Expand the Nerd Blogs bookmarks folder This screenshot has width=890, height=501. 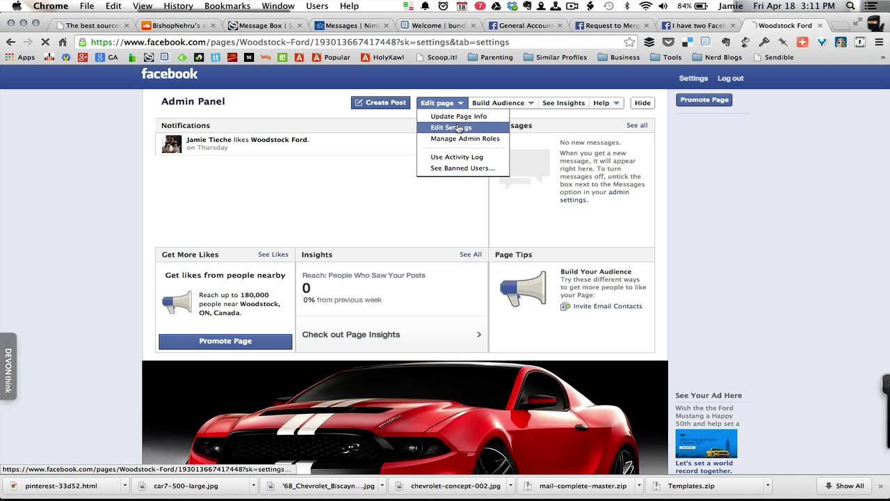pos(716,57)
